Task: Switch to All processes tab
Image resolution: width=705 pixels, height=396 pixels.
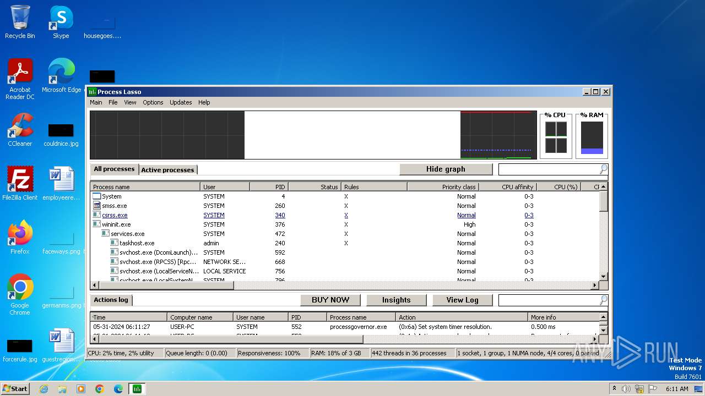Action: click(x=114, y=169)
